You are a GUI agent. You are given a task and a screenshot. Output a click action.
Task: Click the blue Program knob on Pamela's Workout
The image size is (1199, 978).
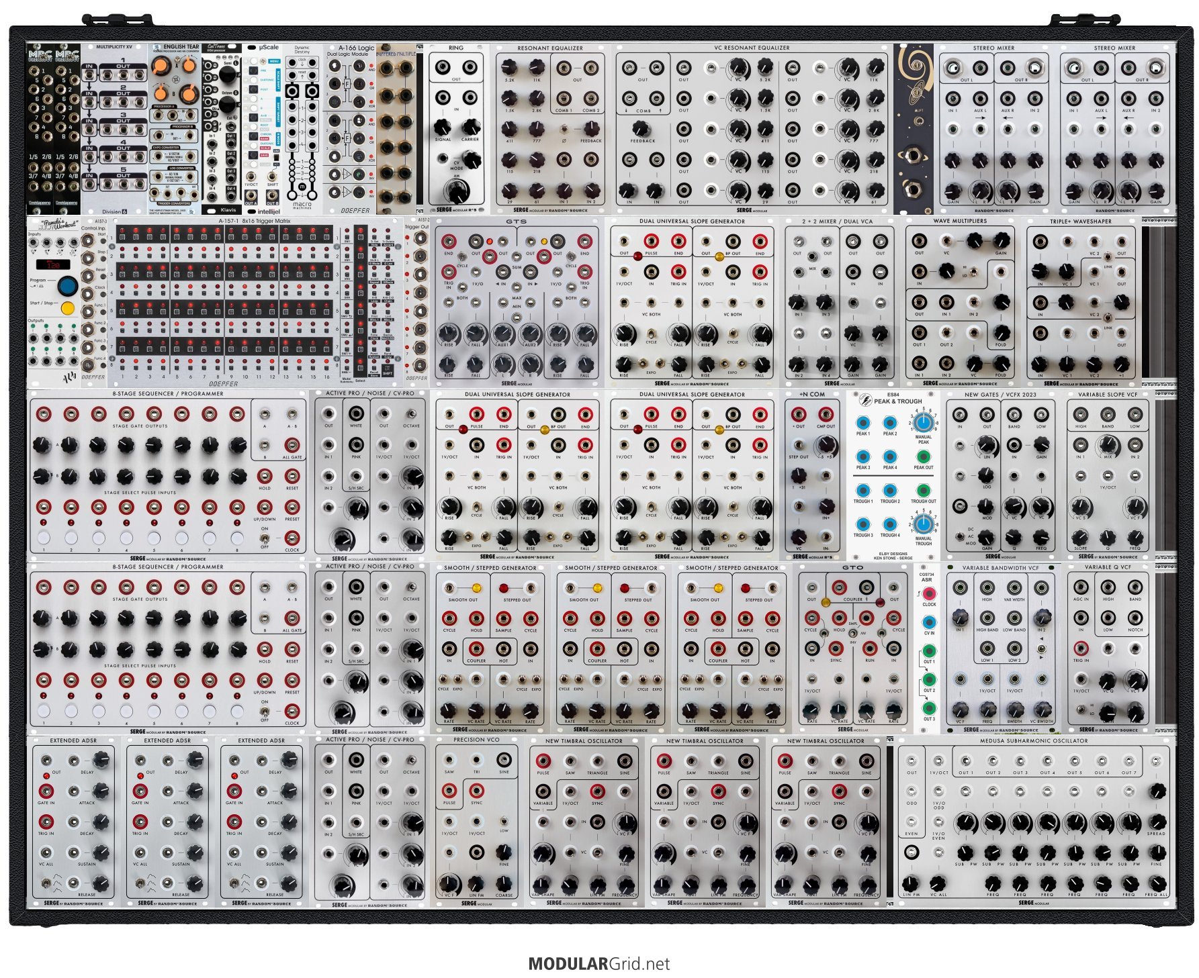[x=67, y=287]
